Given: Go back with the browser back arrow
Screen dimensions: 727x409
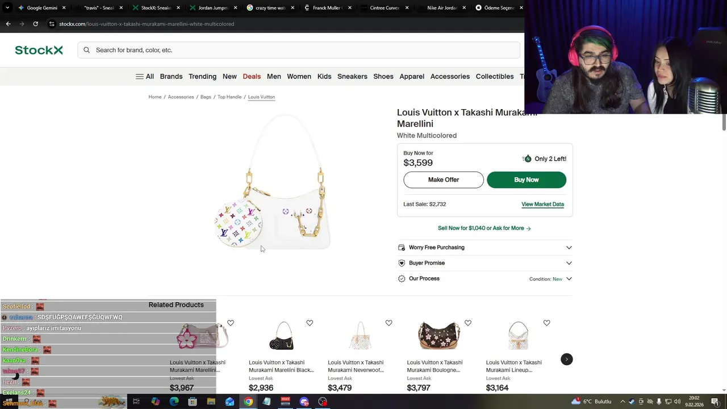Looking at the screenshot, I should tap(8, 24).
